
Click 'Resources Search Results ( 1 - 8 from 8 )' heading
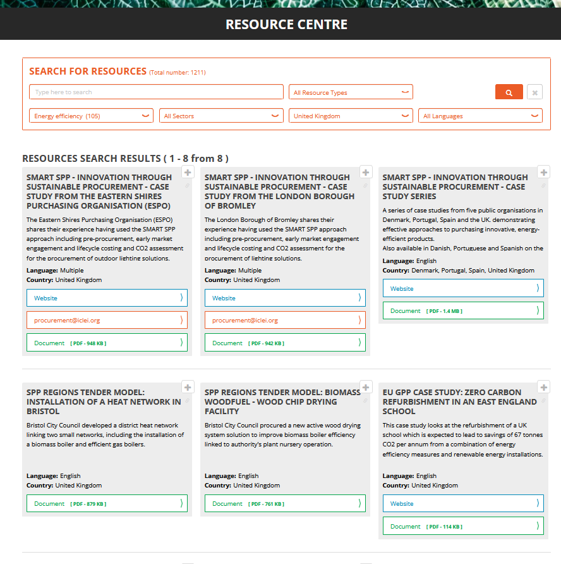tap(126, 159)
